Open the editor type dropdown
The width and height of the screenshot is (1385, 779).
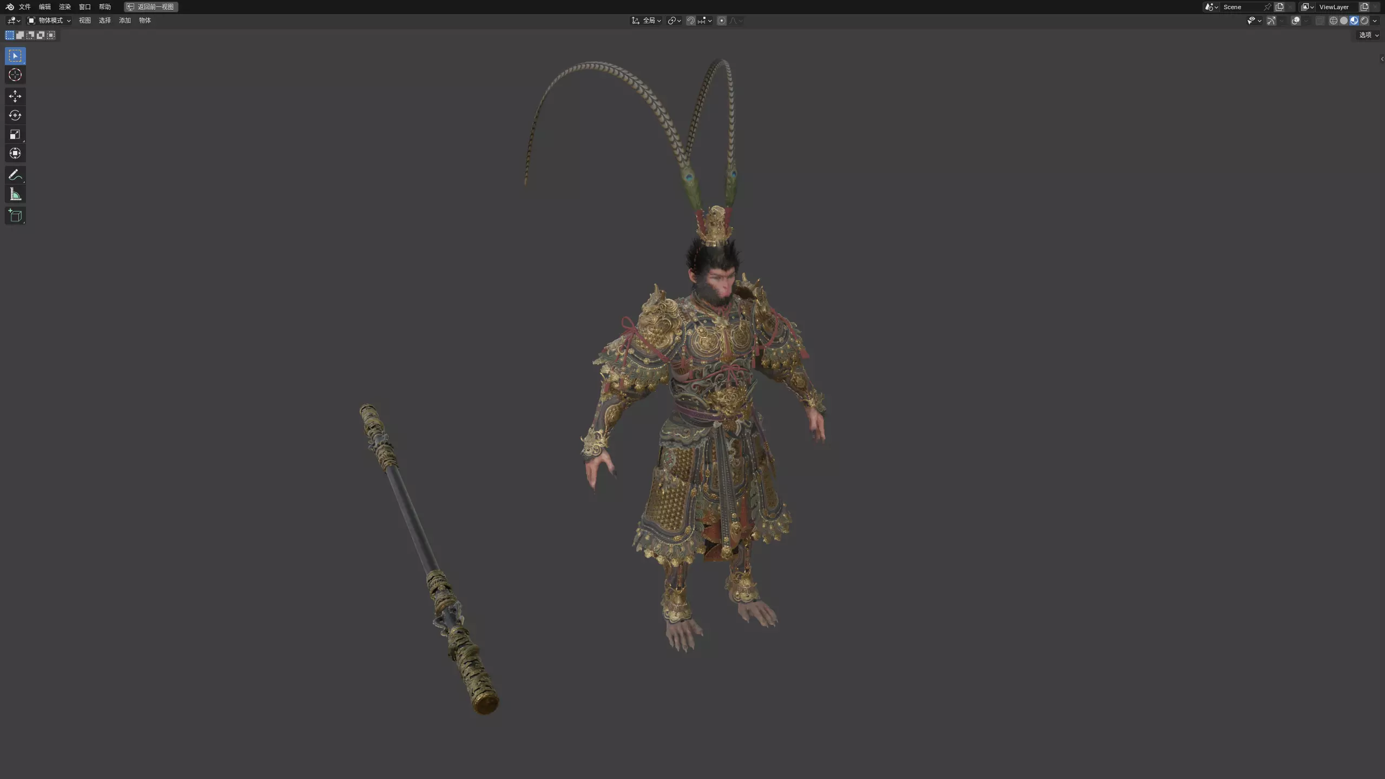(x=14, y=21)
